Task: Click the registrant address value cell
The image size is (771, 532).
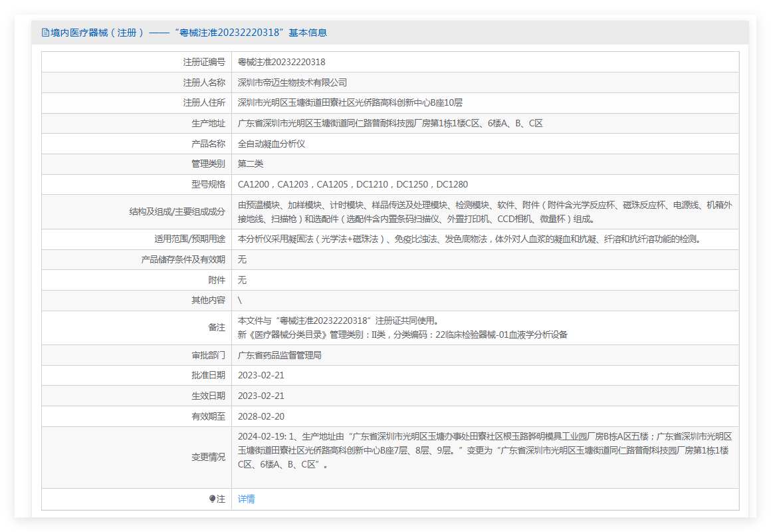Action: (350, 102)
